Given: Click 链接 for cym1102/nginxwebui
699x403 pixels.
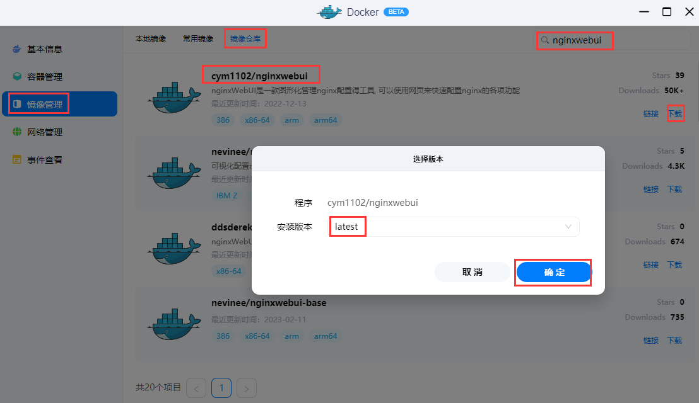Looking at the screenshot, I should [651, 113].
